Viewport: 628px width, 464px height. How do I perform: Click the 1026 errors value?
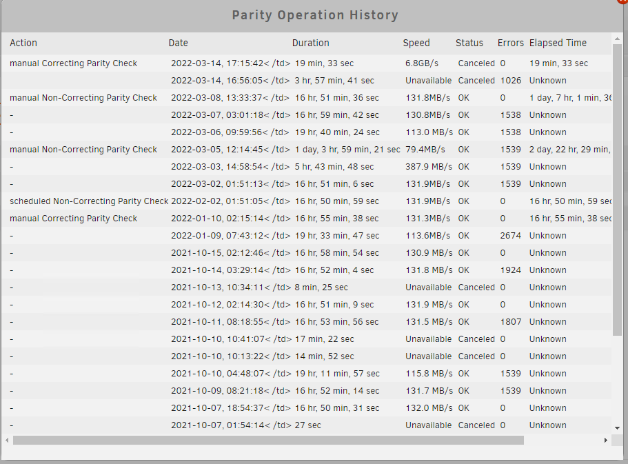(x=511, y=81)
